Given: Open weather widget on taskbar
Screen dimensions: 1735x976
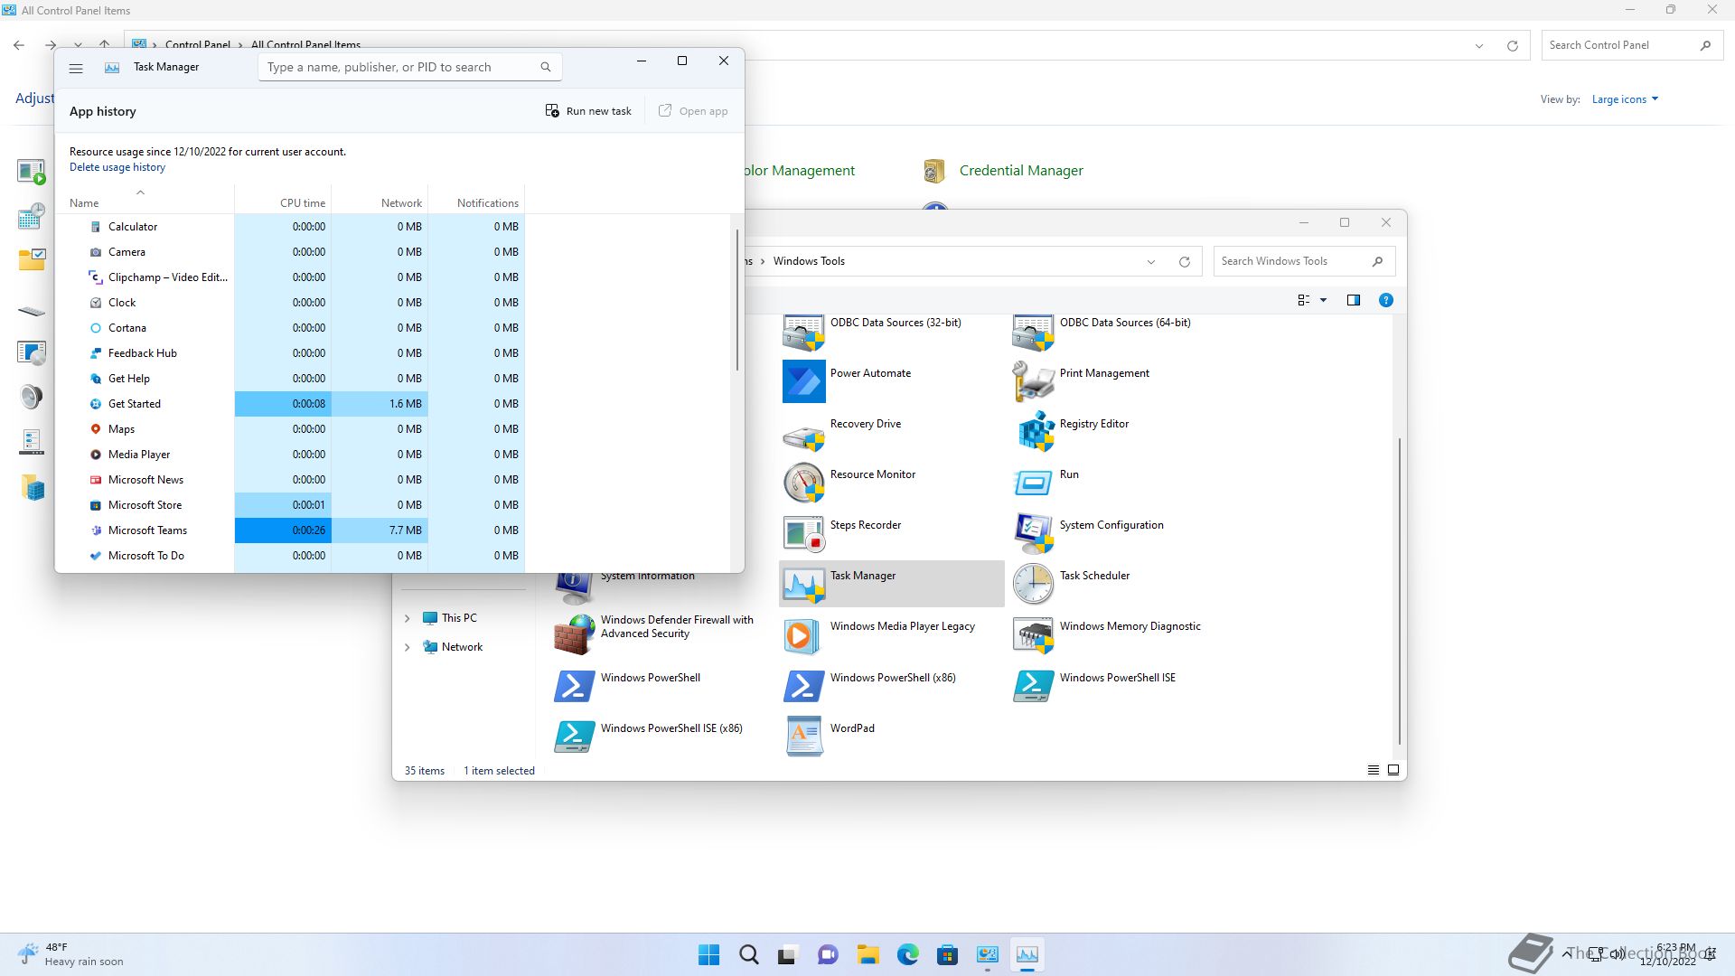Looking at the screenshot, I should click(x=70, y=954).
